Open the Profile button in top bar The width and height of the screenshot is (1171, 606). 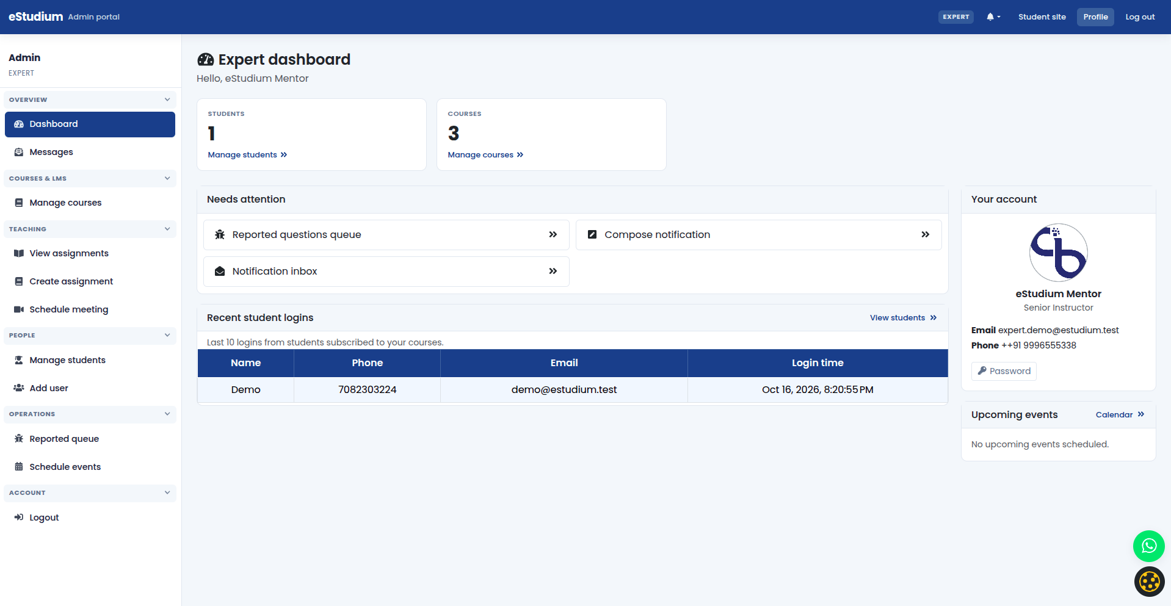pyautogui.click(x=1095, y=17)
